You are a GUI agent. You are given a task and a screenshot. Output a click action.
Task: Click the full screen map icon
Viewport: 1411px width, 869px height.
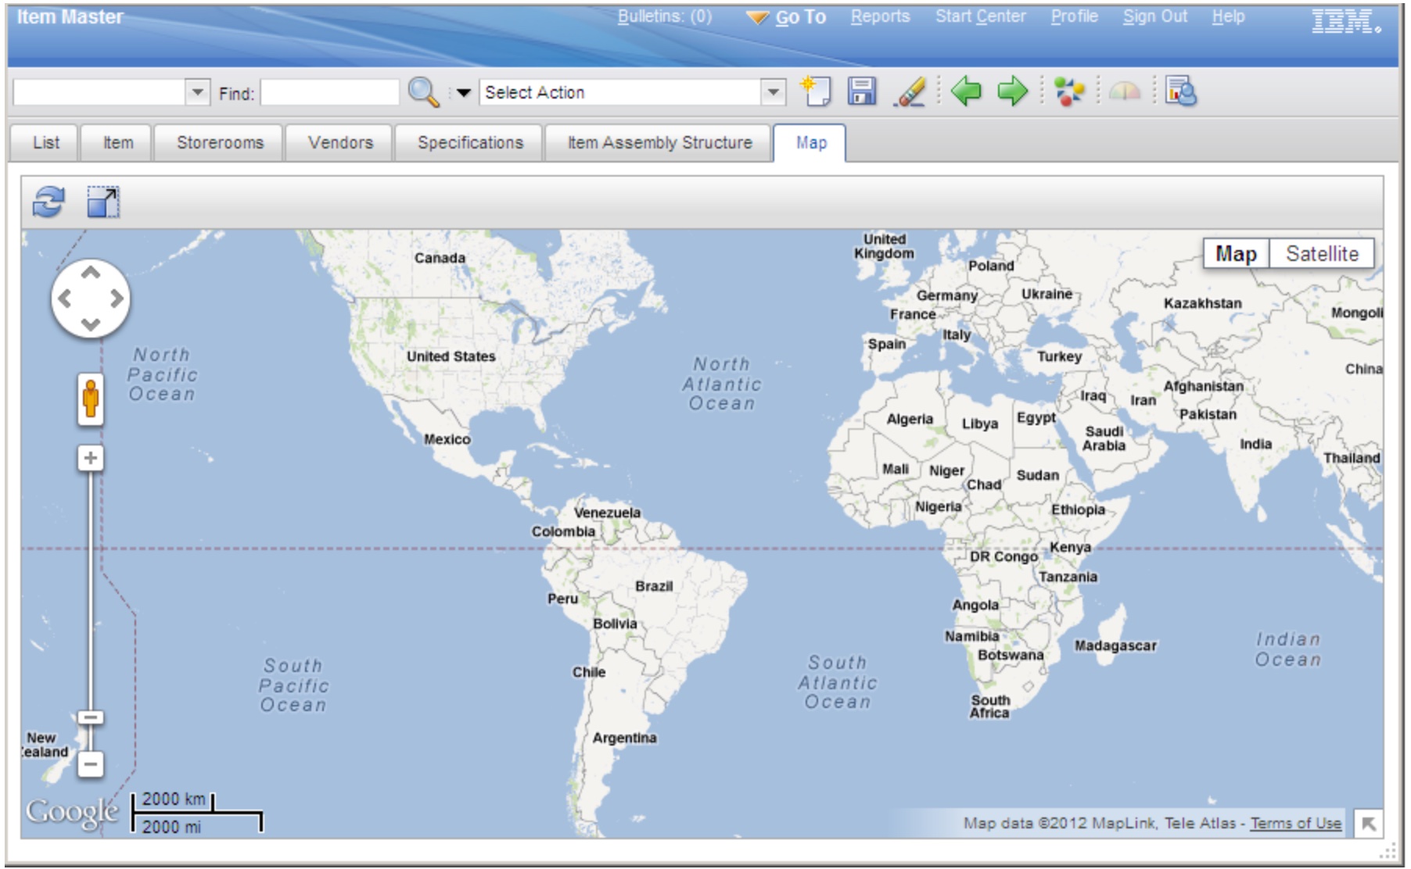coord(102,202)
